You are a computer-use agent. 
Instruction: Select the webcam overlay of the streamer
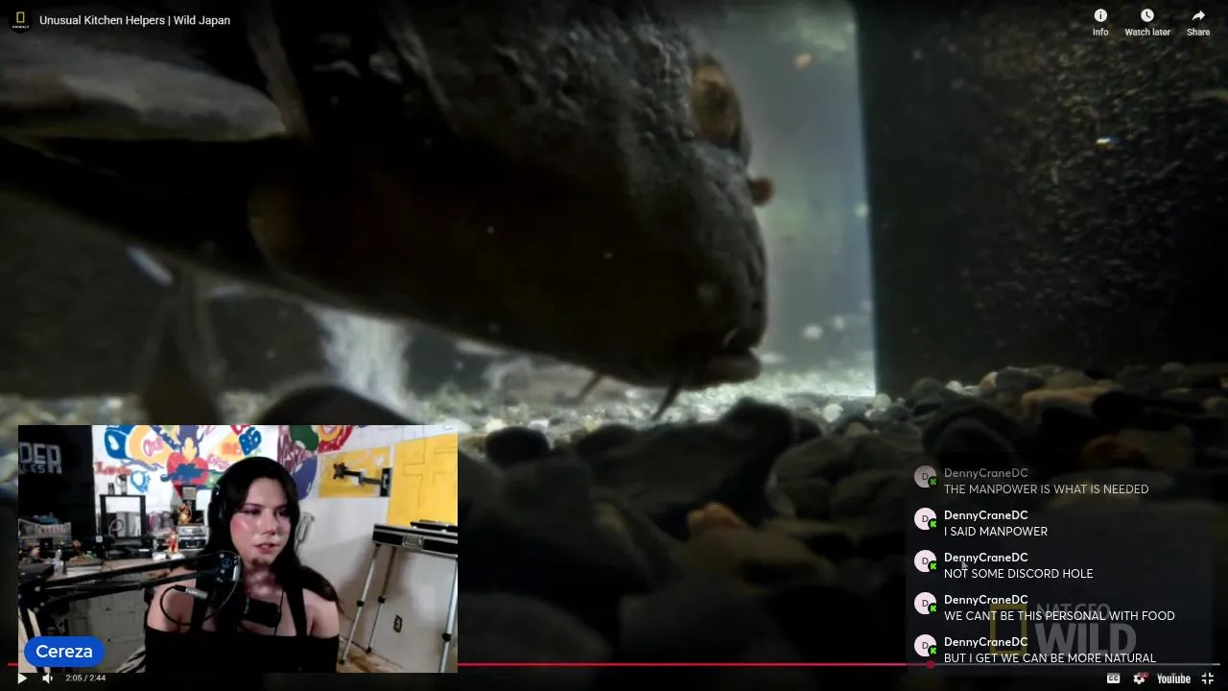point(238,549)
